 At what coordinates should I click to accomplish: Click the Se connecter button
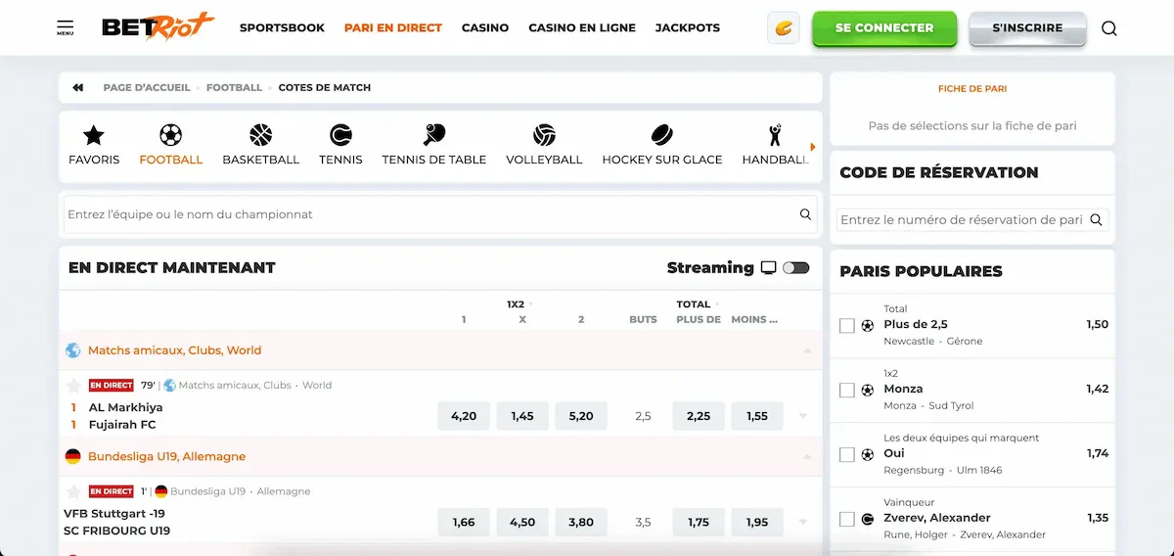point(884,28)
